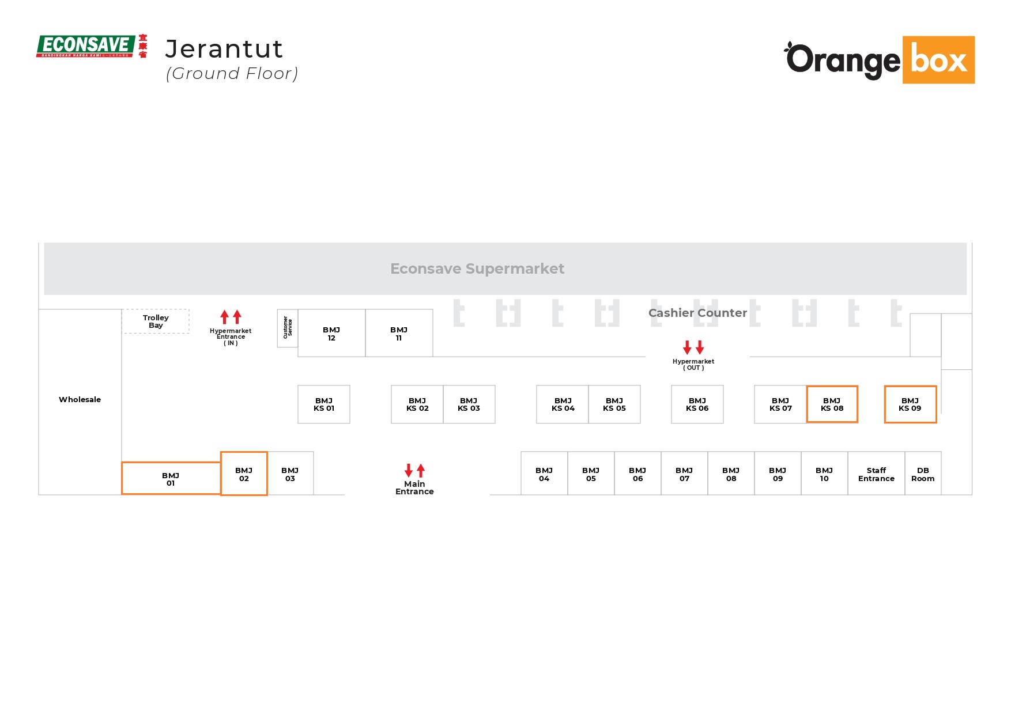Click kiosk BMJ KS 01
1011x715 pixels.
pos(323,404)
